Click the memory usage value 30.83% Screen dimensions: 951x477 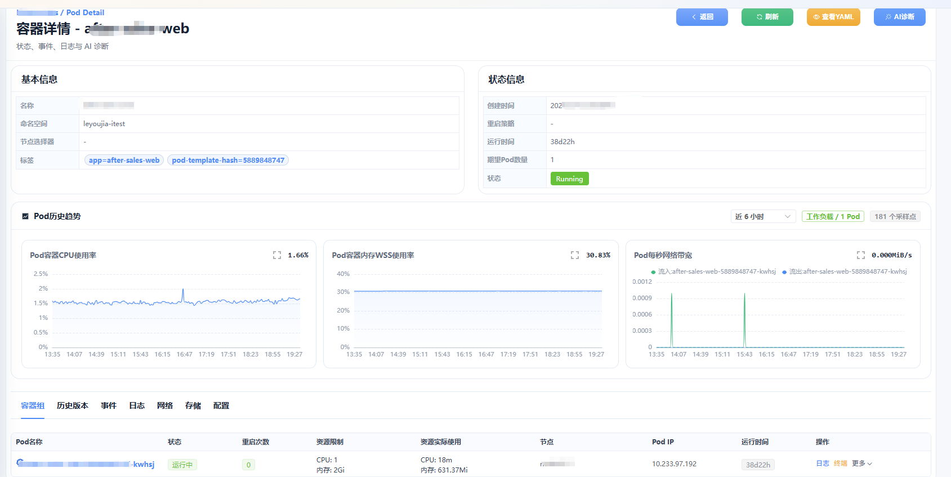pos(598,255)
